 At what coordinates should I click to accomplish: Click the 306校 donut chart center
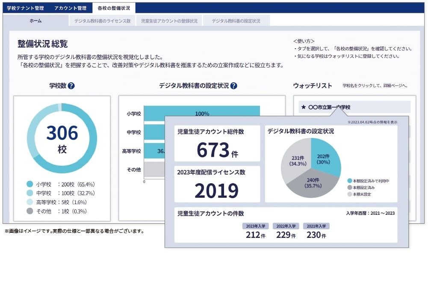pyautogui.click(x=62, y=135)
